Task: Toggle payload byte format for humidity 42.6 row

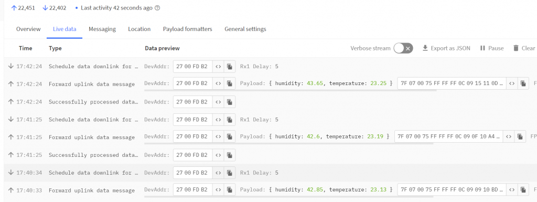Action: [509, 136]
